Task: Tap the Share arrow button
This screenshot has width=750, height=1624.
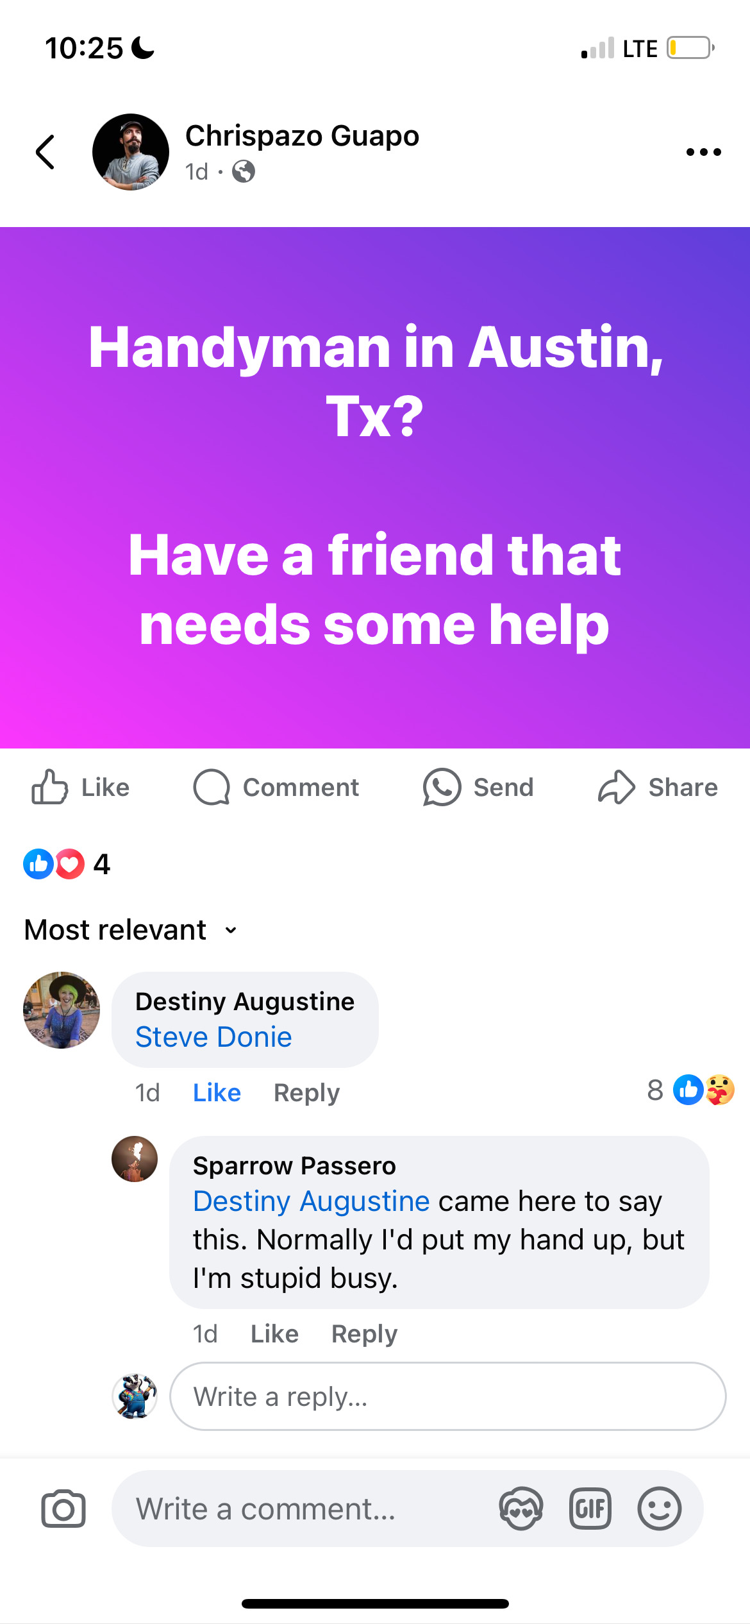Action: click(x=658, y=787)
